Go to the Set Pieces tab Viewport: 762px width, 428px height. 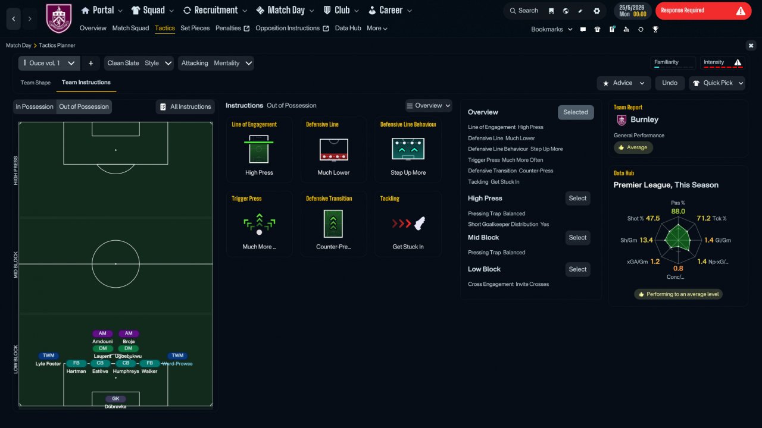coord(195,28)
